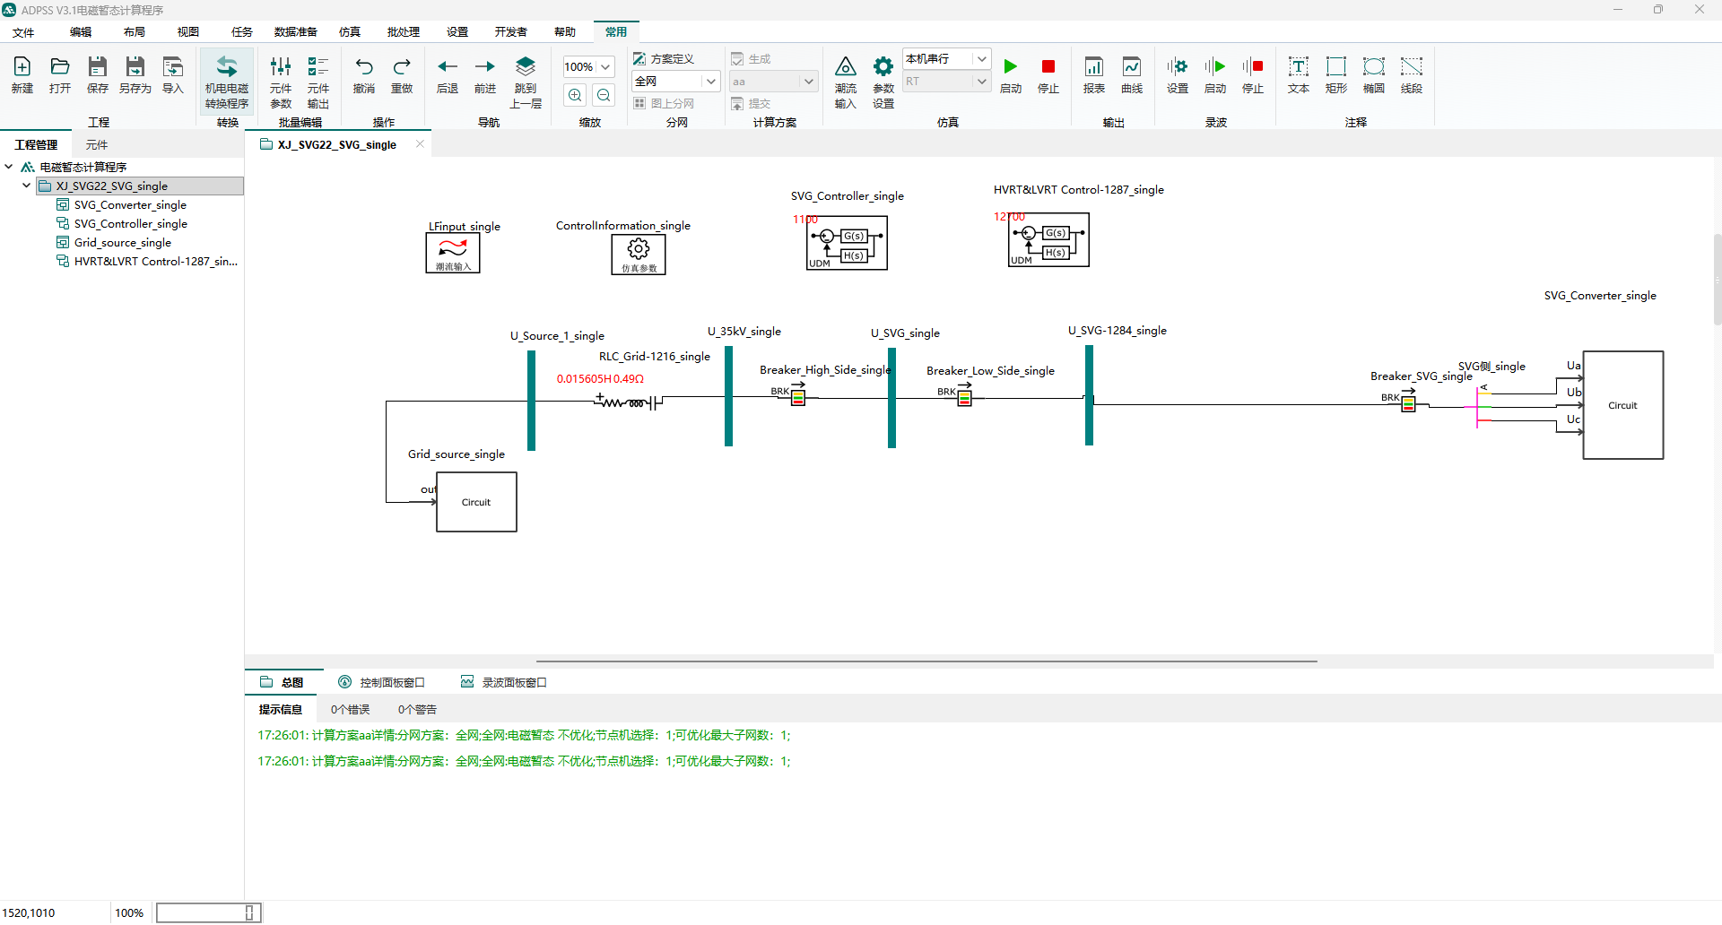Collapse the XJ_SVG22_SVG_single tree node

pyautogui.click(x=27, y=186)
